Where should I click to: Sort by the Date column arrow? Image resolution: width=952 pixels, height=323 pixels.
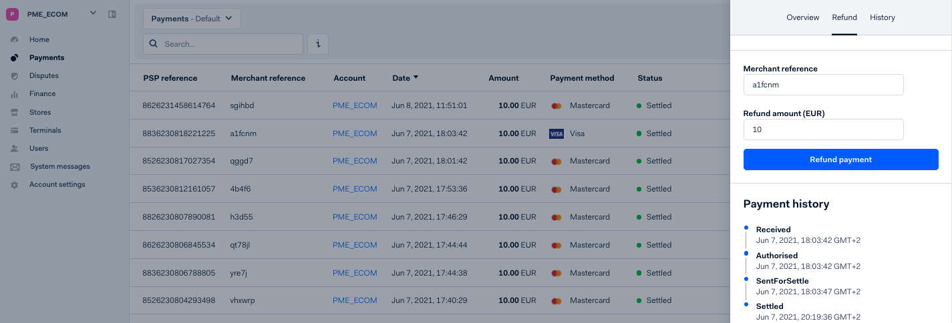coord(416,77)
